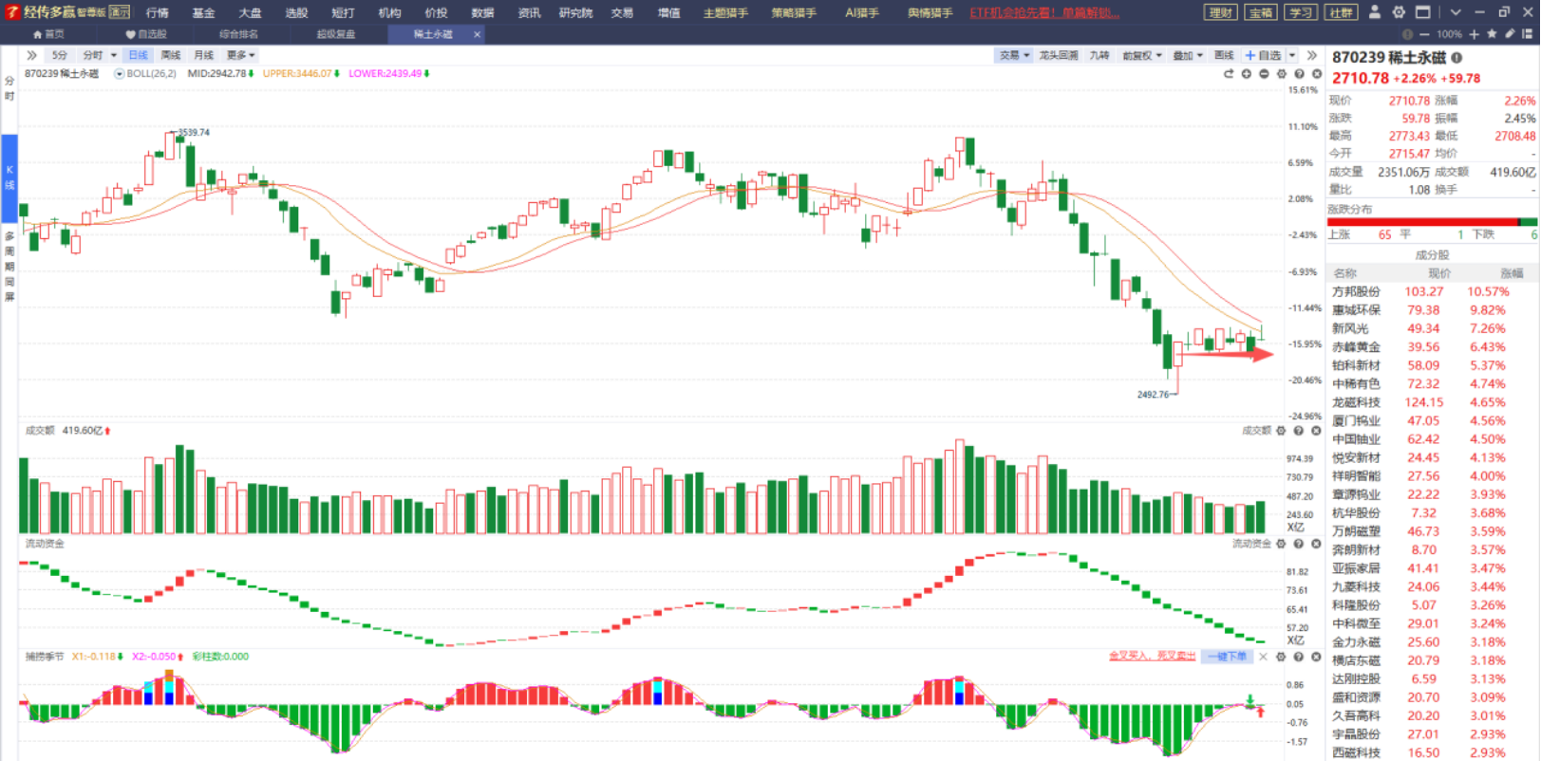
Task: Open the 叠加 overlay dropdown
Action: 1188,55
